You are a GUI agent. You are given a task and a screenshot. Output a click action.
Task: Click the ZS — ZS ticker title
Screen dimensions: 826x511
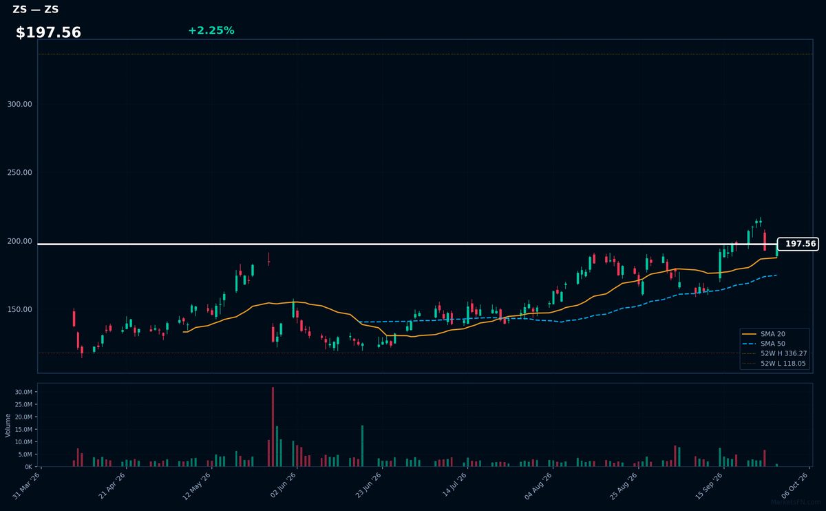click(x=35, y=10)
